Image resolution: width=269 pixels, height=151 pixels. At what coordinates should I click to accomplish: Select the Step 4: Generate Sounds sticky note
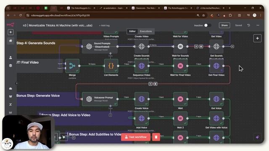pos(48,47)
